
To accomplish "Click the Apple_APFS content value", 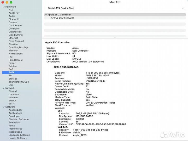I will (80, 135).
